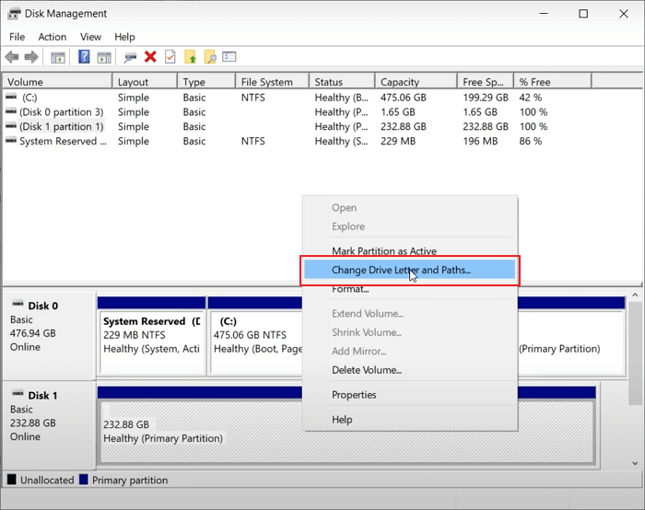645x510 pixels.
Task: Open the File menu
Action: click(x=17, y=37)
